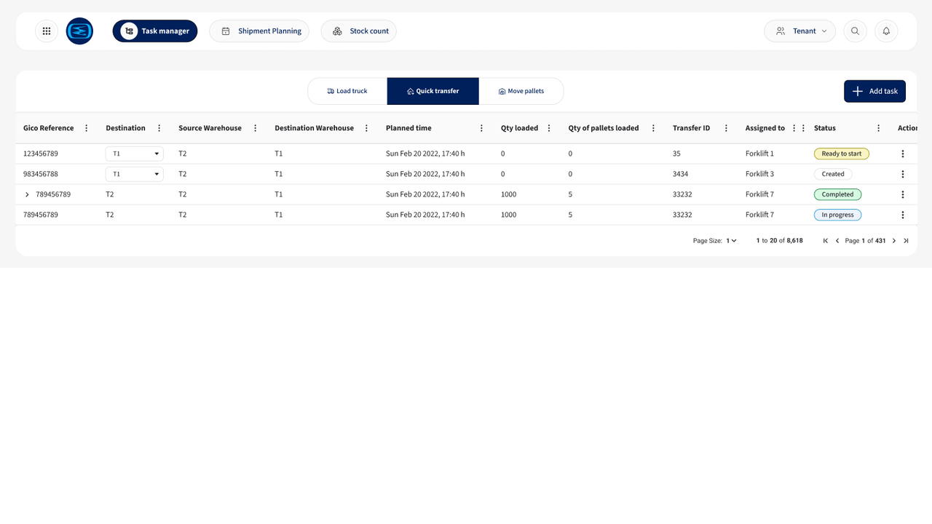Expand row 789456789 with chevron
Image resolution: width=932 pixels, height=524 pixels.
[x=27, y=194]
